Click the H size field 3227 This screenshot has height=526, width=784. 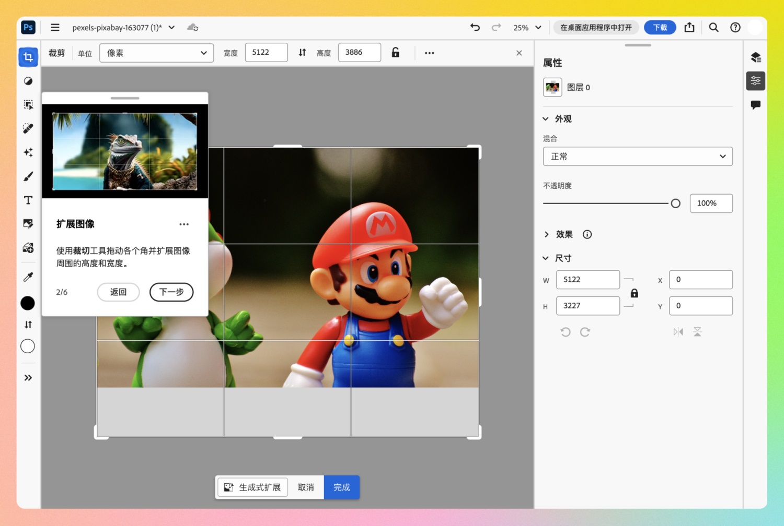click(x=588, y=306)
